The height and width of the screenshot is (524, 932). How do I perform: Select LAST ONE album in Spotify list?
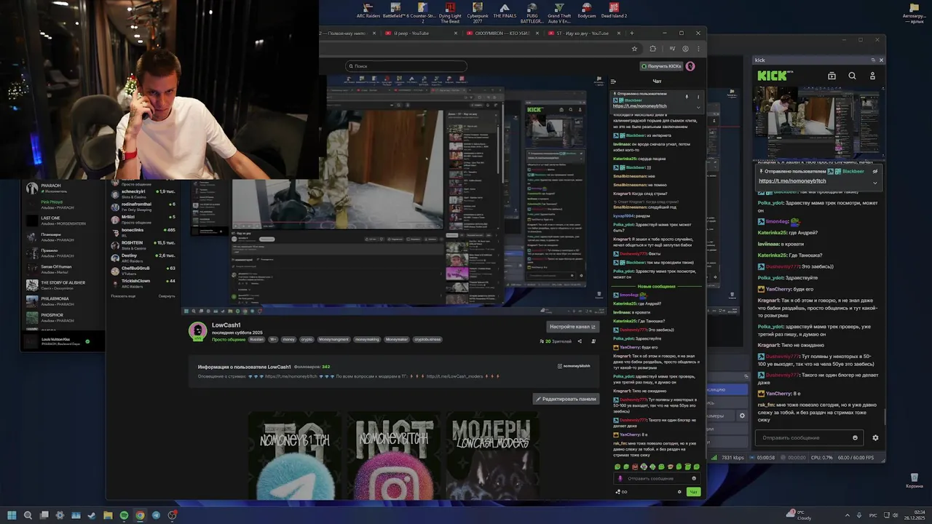64,220
